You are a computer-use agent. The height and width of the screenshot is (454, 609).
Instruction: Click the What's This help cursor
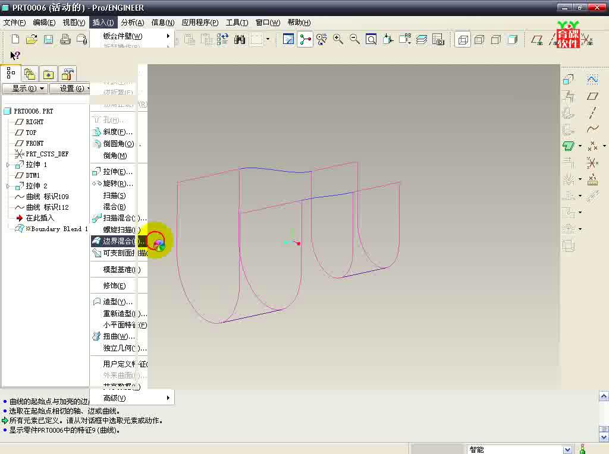[15, 55]
